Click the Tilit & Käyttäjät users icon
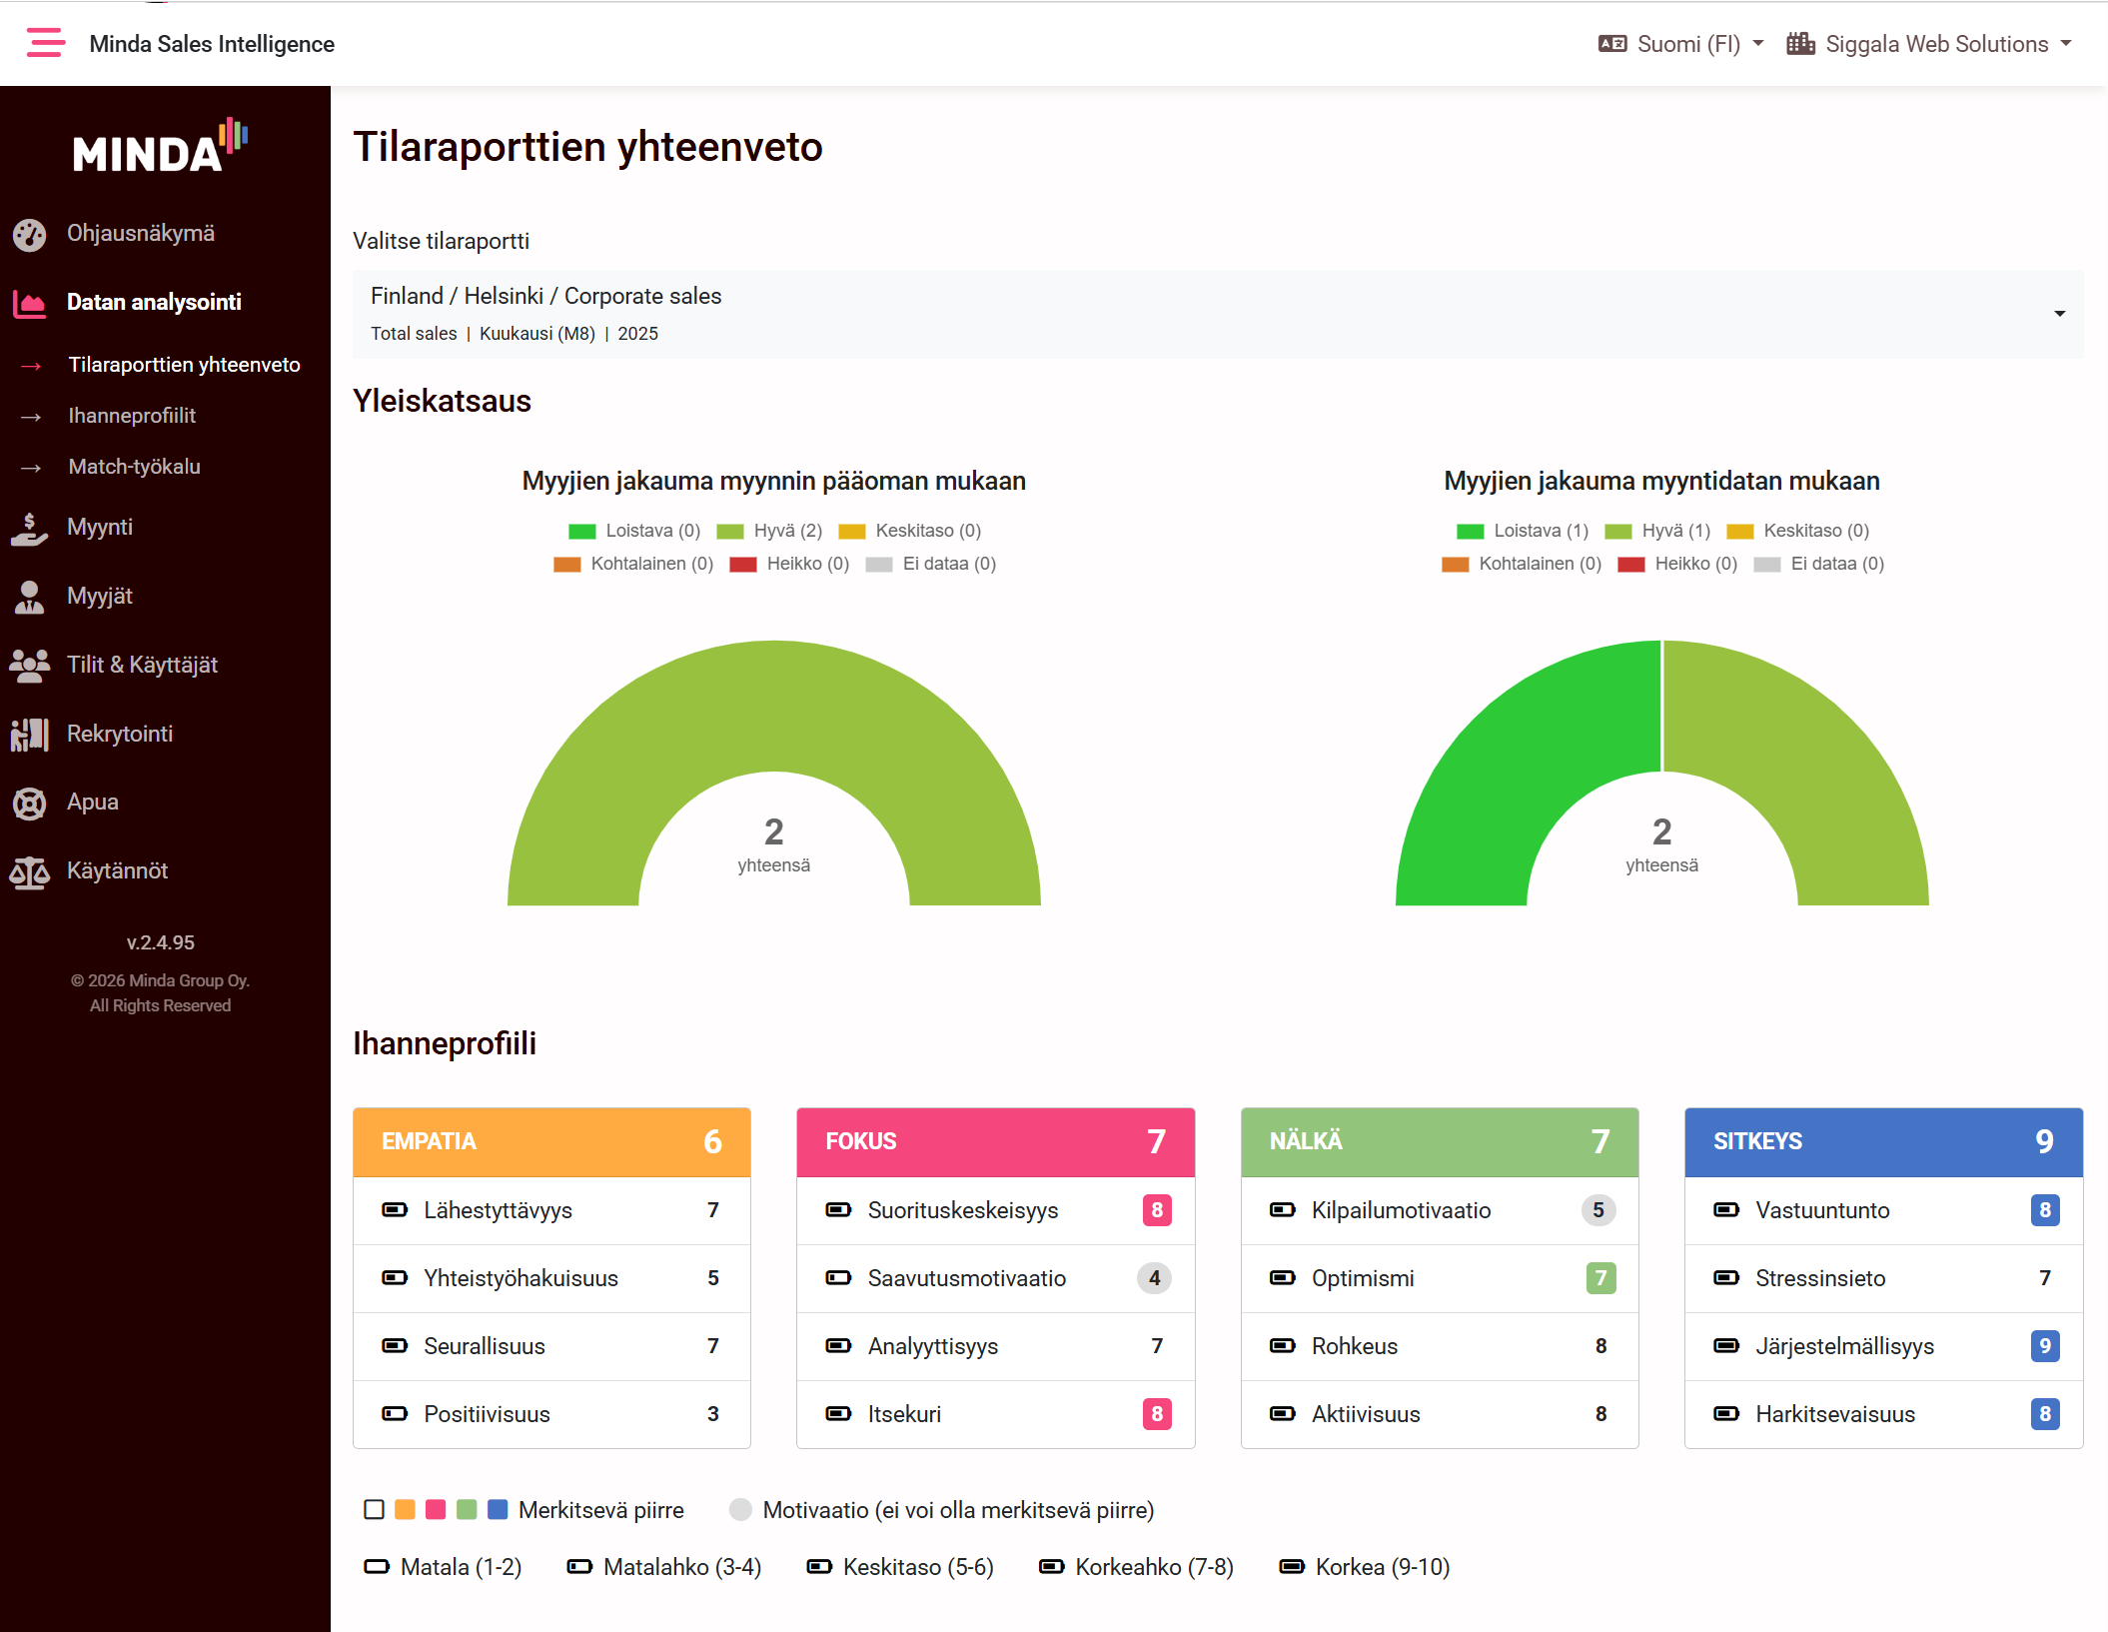Image resolution: width=2108 pixels, height=1632 pixels. tap(30, 666)
